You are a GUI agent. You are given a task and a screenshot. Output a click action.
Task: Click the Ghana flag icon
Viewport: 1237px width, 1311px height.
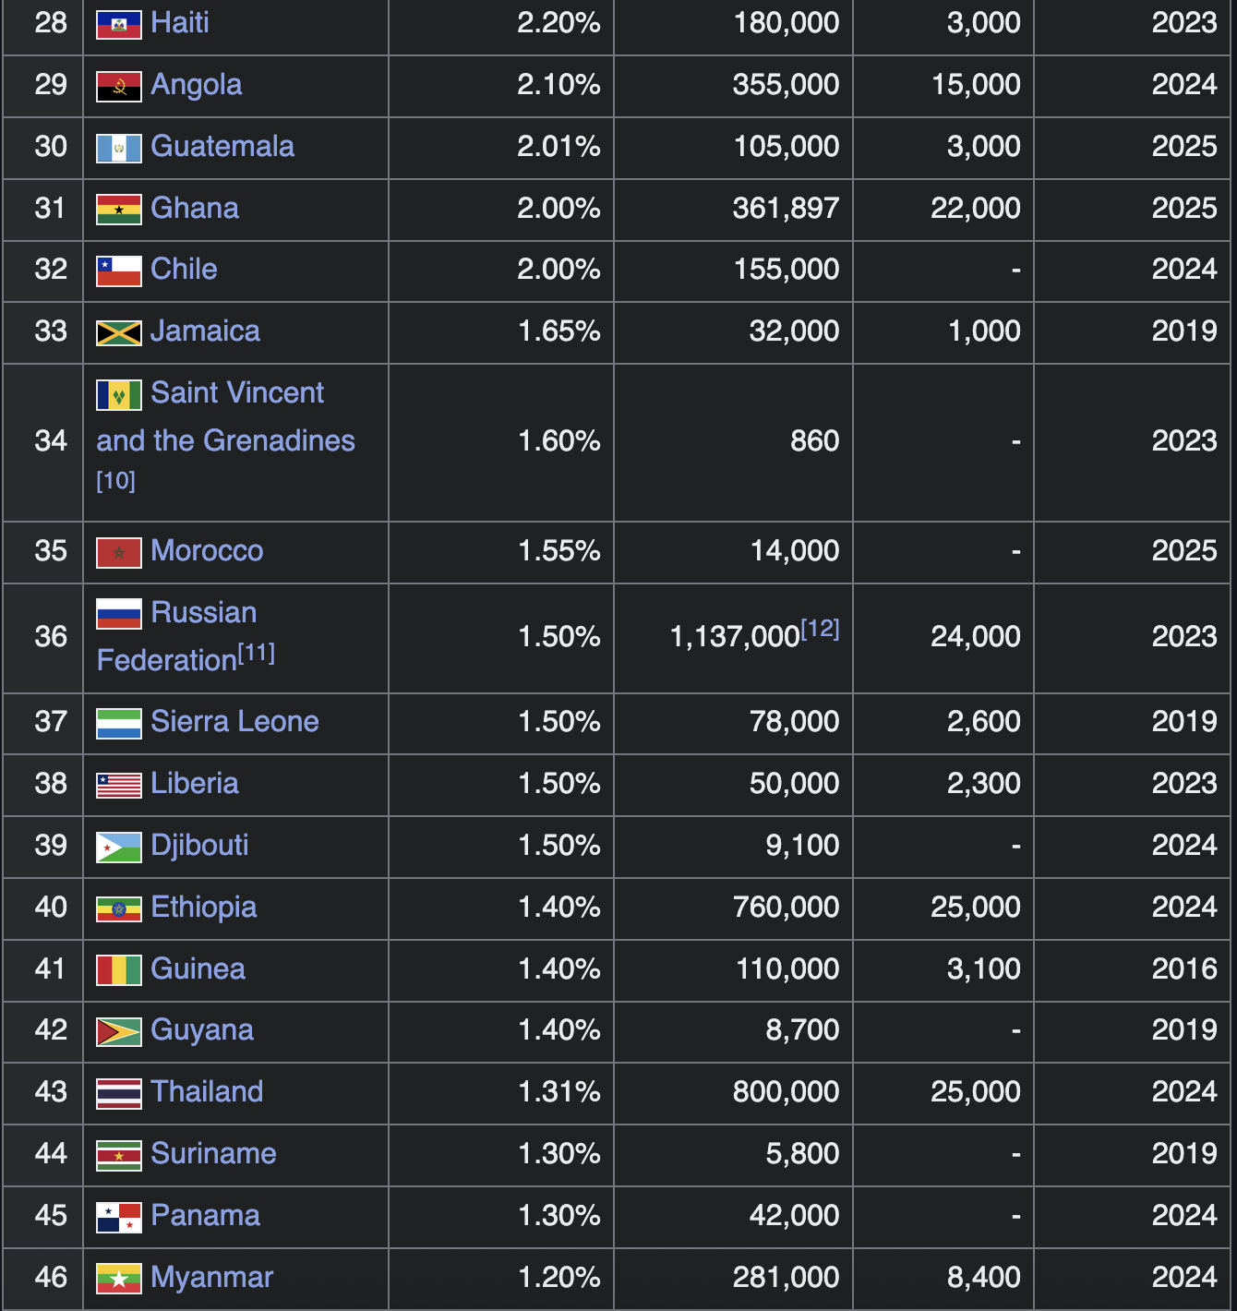coord(119,210)
